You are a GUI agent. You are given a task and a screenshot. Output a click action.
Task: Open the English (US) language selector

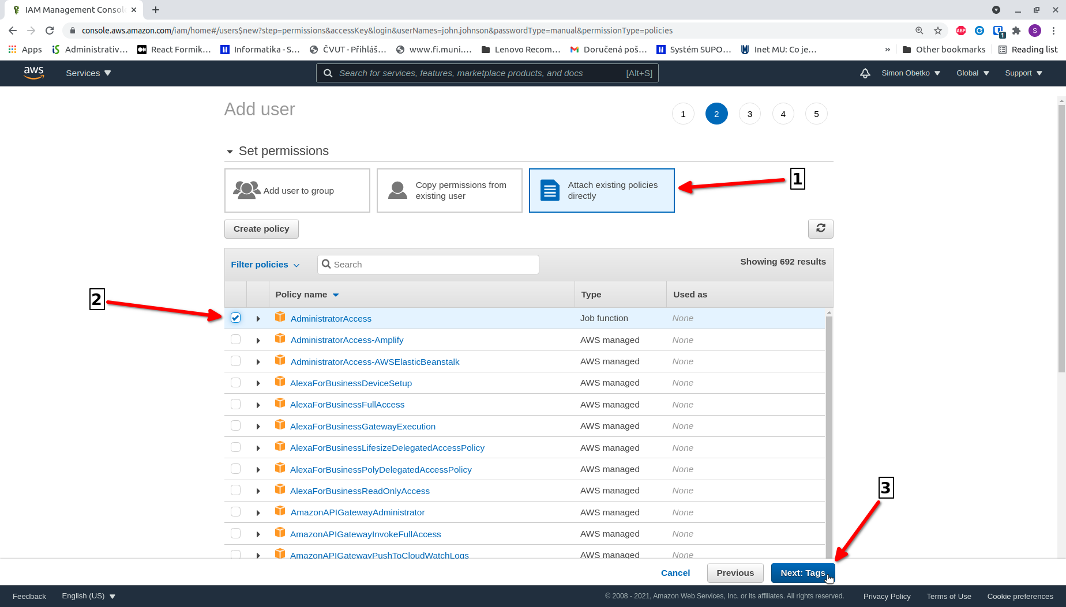(x=89, y=596)
